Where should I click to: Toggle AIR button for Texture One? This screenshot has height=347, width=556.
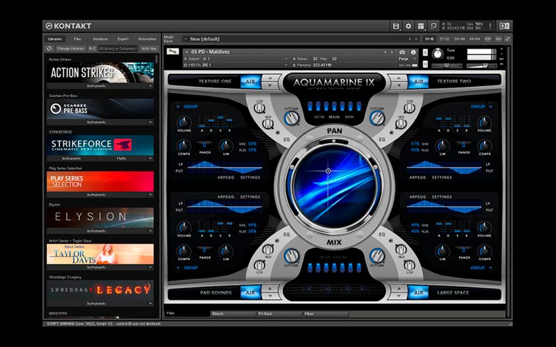(250, 81)
